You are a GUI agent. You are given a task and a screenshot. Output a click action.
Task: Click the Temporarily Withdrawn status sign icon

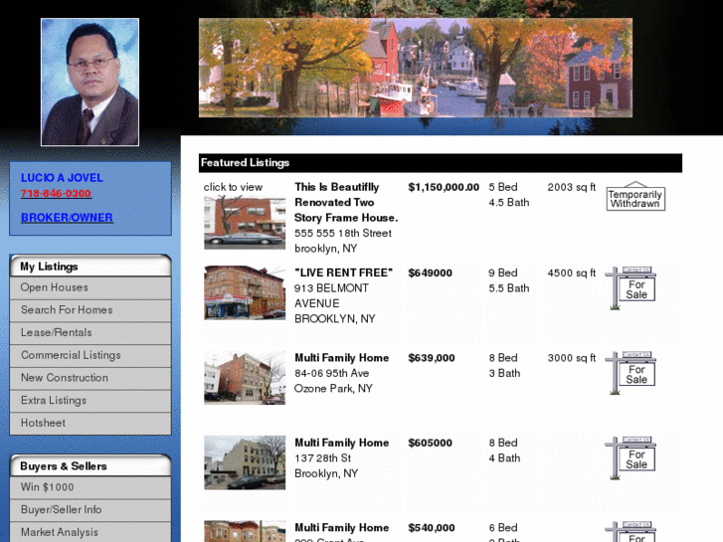(x=635, y=197)
